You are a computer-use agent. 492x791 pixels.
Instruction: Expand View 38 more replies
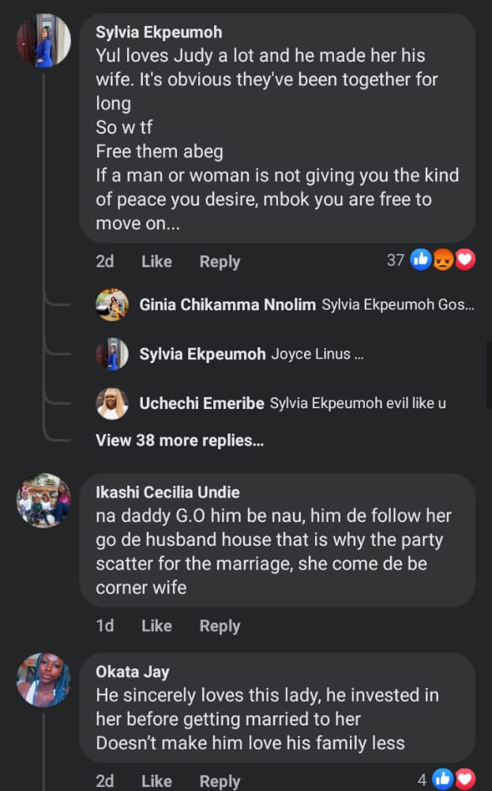coord(179,441)
